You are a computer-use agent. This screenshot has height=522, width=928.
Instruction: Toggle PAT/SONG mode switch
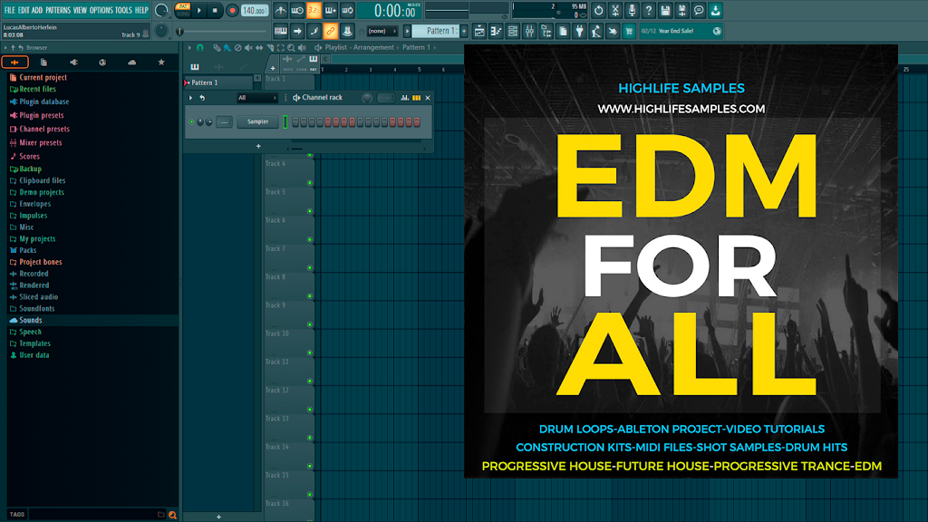(183, 10)
